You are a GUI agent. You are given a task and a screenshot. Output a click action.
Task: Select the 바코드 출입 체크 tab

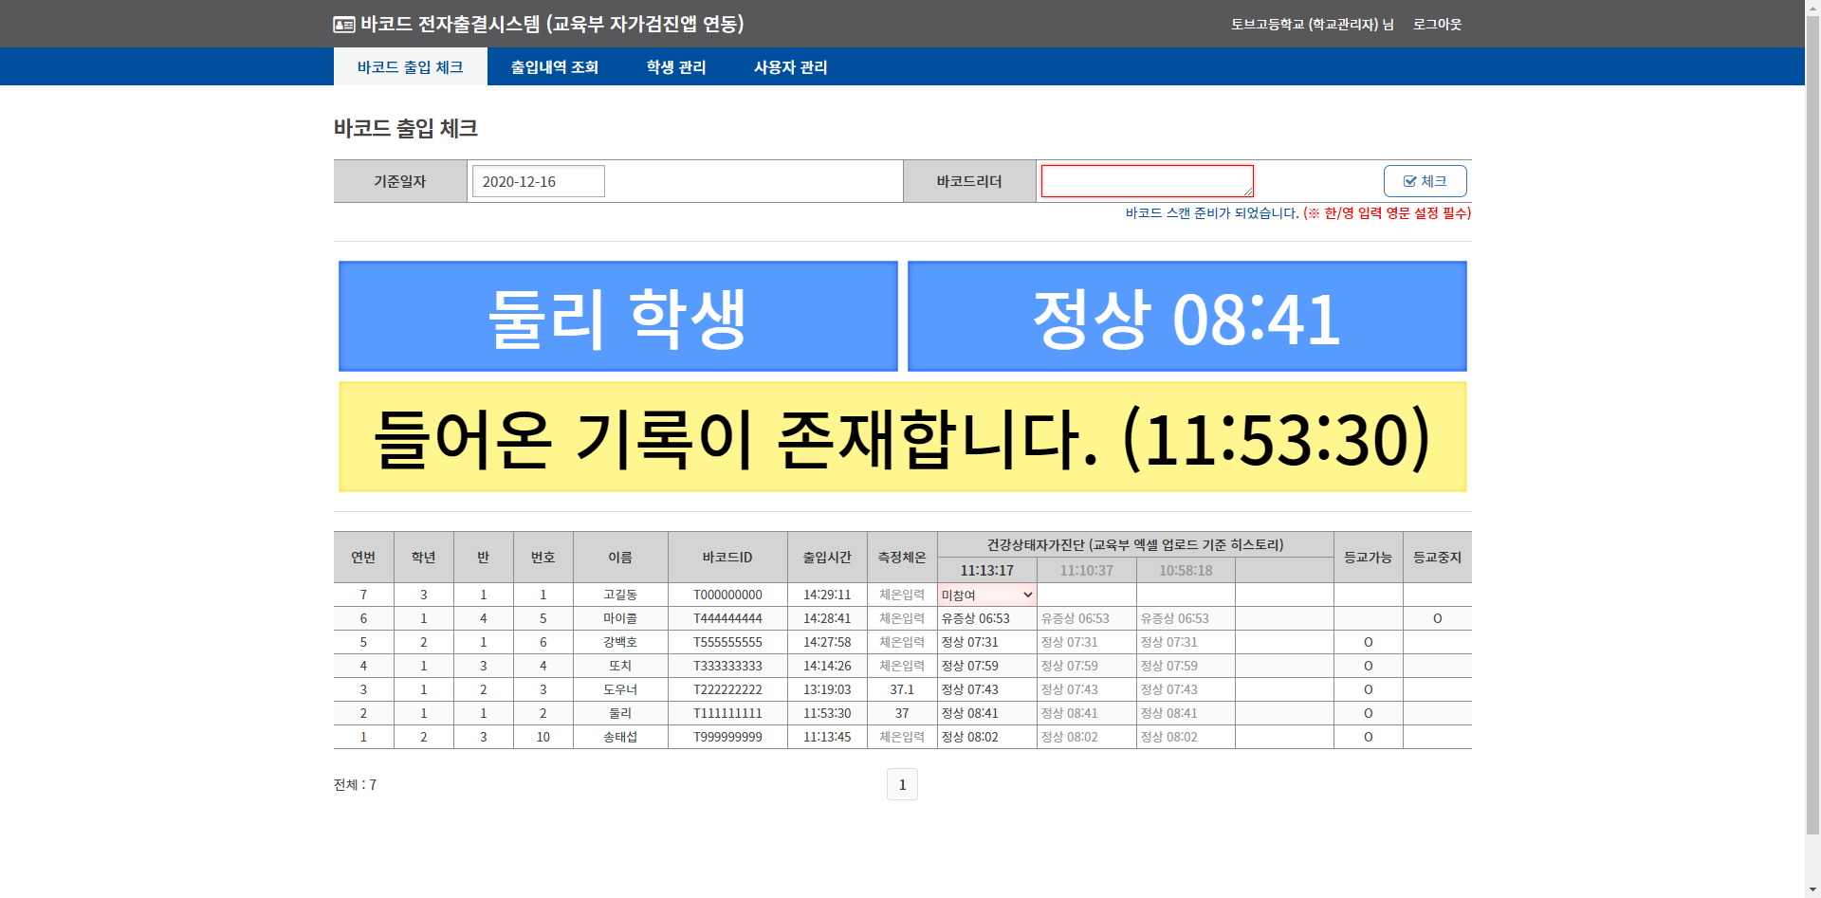[410, 67]
